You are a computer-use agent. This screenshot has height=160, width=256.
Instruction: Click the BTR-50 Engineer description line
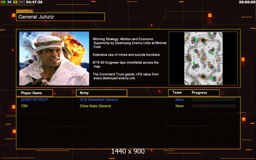coord(126,65)
